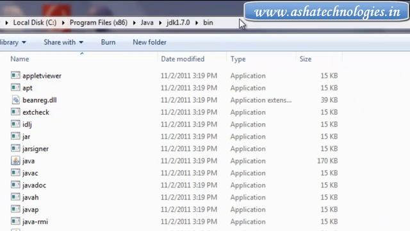Click the java coffee cup icon
Image resolution: width=410 pixels, height=231 pixels.
(x=15, y=160)
